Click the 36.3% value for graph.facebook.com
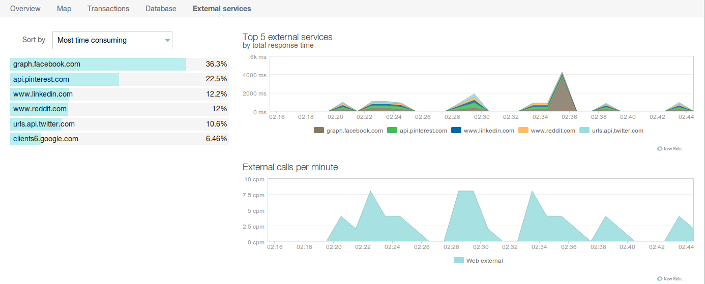The image size is (705, 284). click(216, 65)
